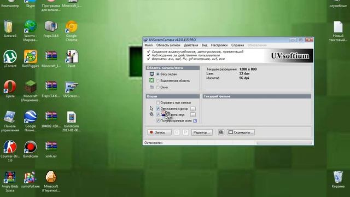
Task: Open Minecraft (Пиратка) desktop icon
Action: 51,177
